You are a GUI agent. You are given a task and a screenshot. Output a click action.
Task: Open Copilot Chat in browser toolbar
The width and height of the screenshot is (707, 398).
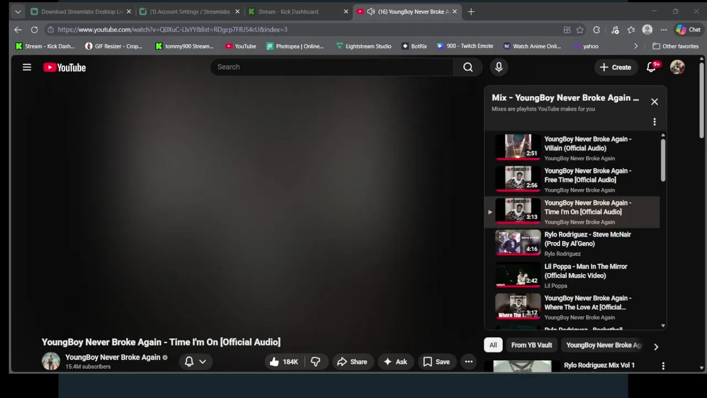click(688, 30)
